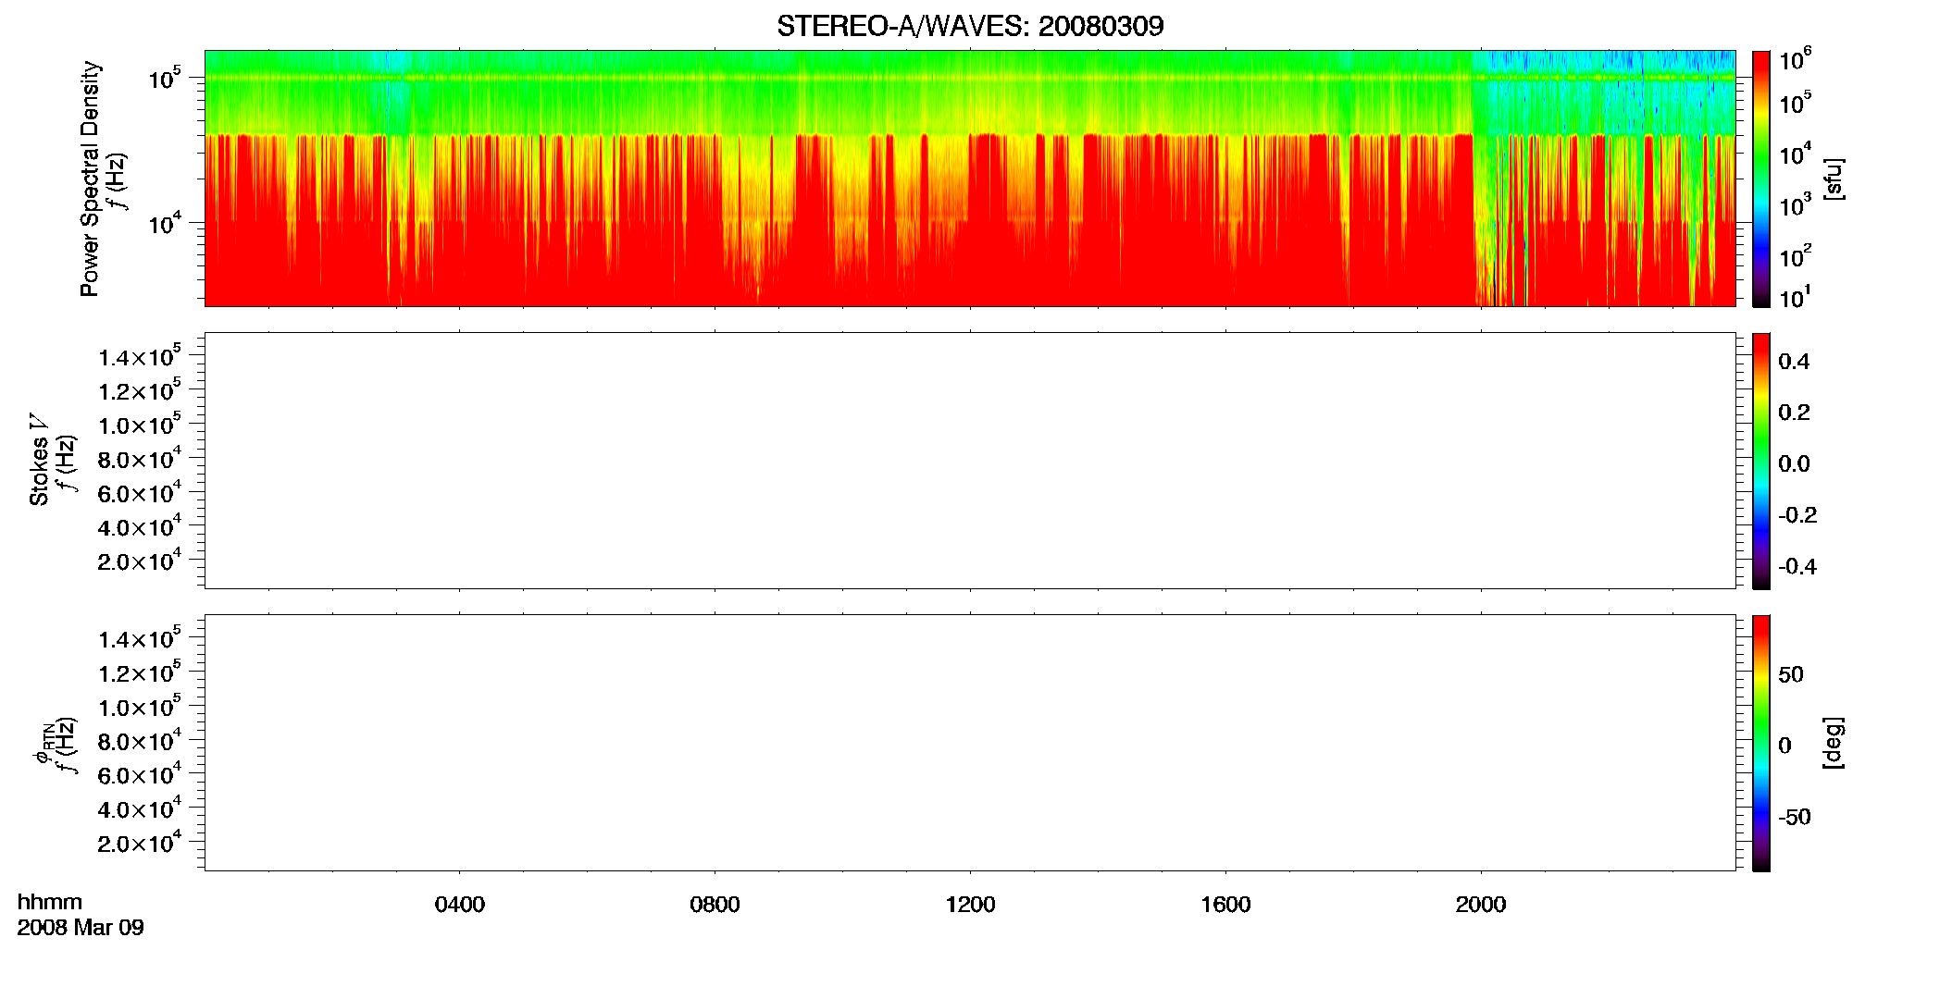Click the title STEREO-A/WAVES: 20080309

pos(970,26)
